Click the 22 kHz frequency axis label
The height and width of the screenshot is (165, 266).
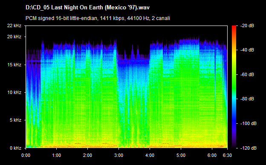14,26
